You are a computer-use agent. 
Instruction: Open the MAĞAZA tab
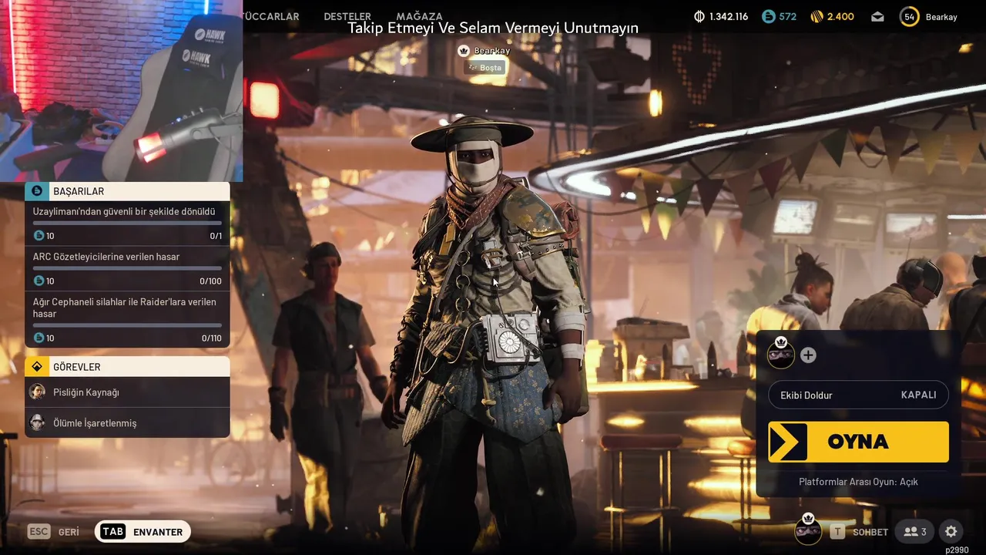(x=419, y=16)
